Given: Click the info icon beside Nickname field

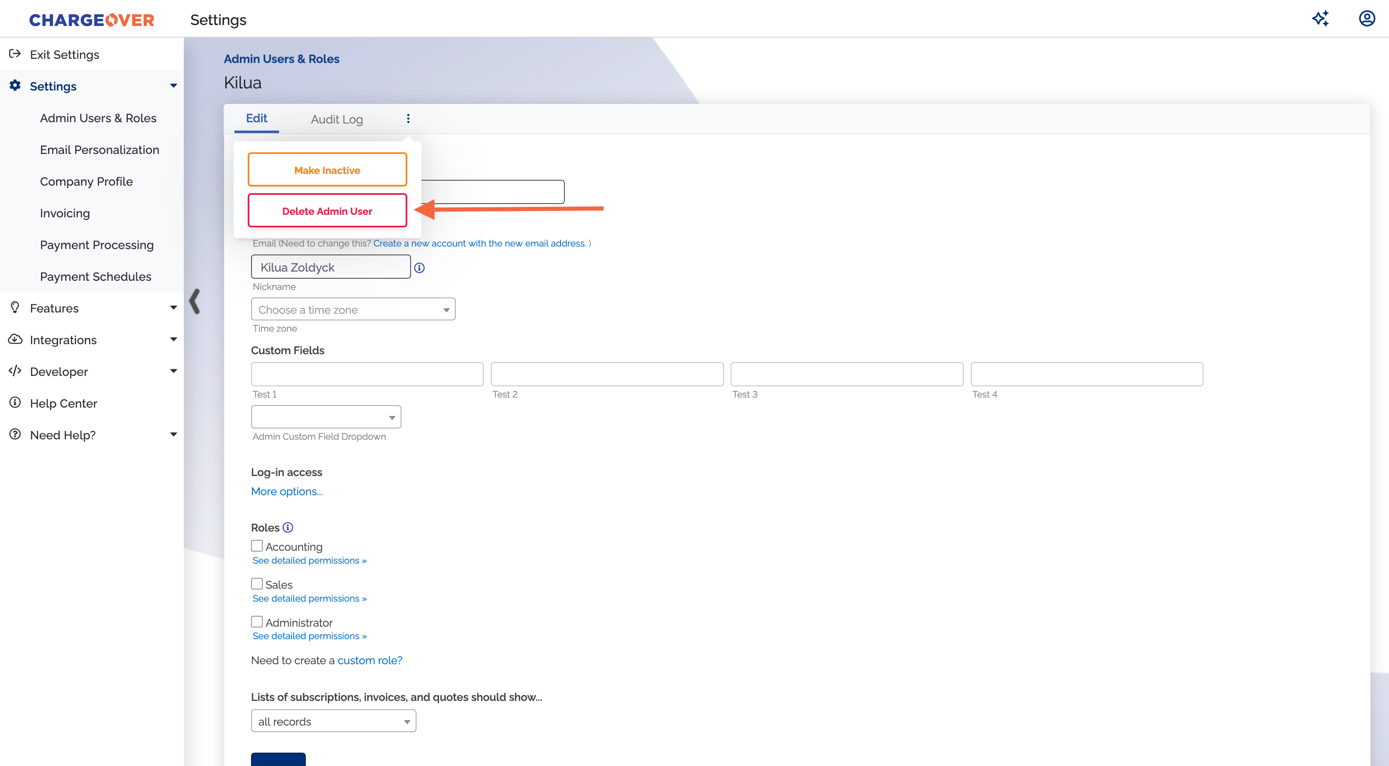Looking at the screenshot, I should pyautogui.click(x=419, y=268).
